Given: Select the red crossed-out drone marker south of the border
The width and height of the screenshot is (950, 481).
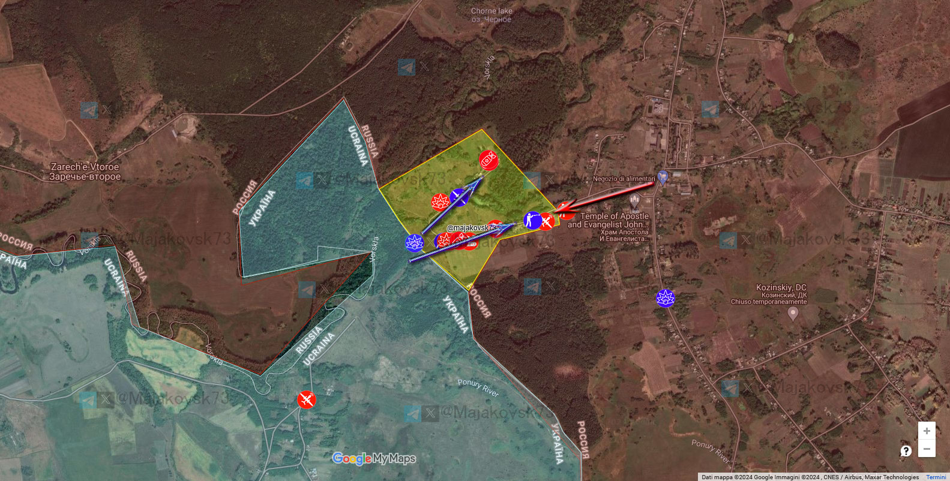Looking at the screenshot, I should tap(307, 399).
